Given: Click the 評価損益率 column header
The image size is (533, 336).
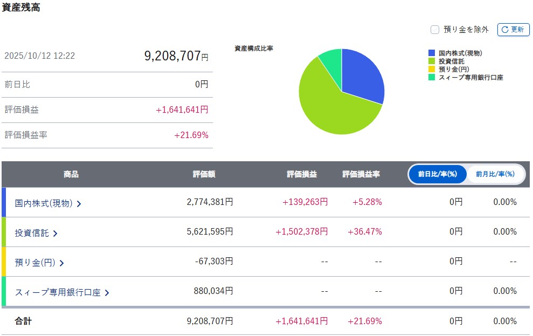Looking at the screenshot, I should click(x=361, y=174).
